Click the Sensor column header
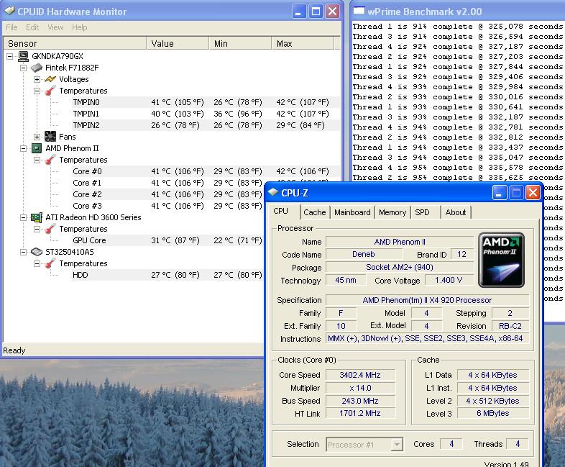The height and width of the screenshot is (467, 565). (x=75, y=43)
